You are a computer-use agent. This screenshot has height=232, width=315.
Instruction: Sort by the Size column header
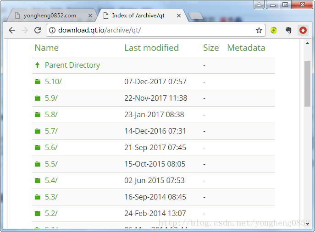tap(211, 48)
